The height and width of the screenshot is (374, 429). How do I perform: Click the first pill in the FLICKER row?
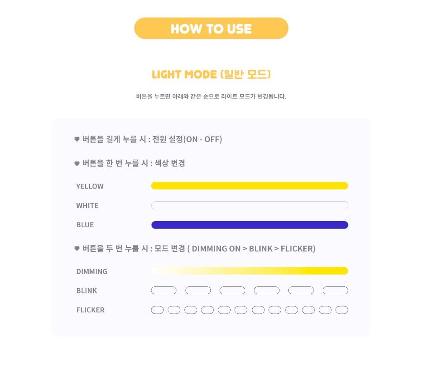click(157, 310)
